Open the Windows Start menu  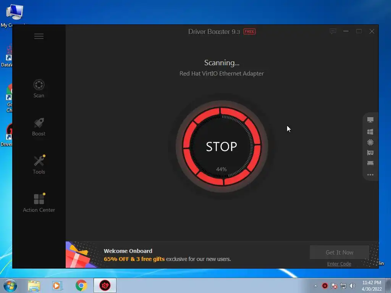[10, 285]
